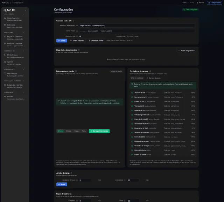The image size is (224, 202).
Task: Click the Configurações button in the top bar
Action: pos(215,3)
